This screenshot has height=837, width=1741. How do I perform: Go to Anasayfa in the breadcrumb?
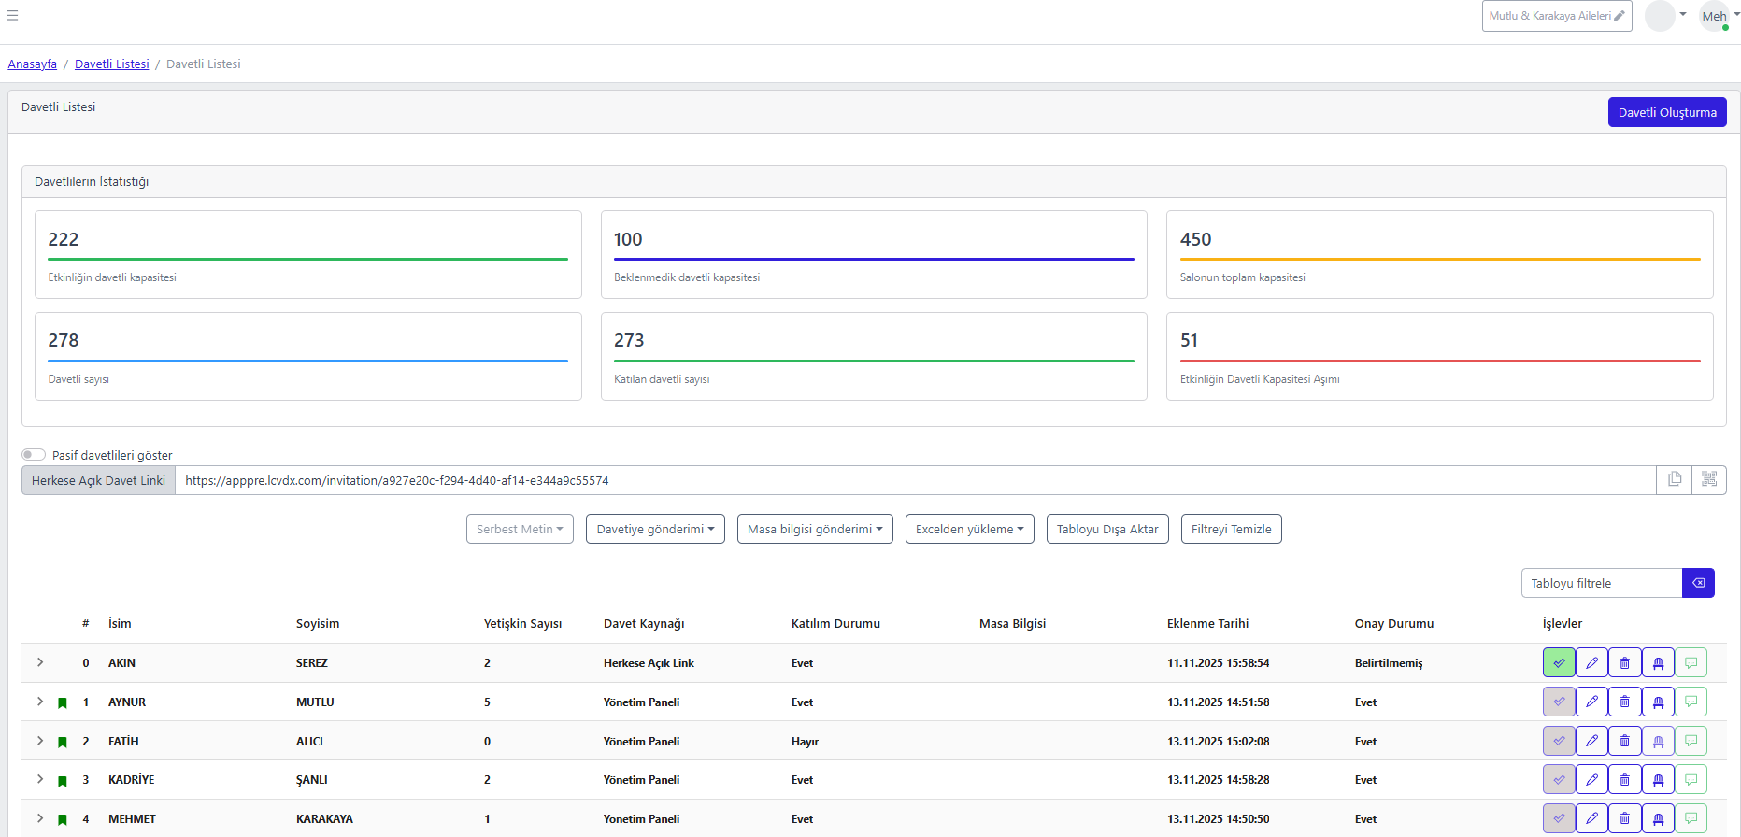(32, 64)
